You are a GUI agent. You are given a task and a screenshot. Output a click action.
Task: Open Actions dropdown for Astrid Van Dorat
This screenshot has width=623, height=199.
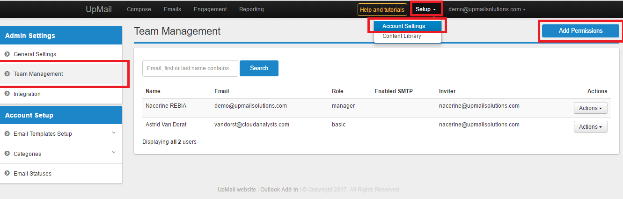pos(590,127)
